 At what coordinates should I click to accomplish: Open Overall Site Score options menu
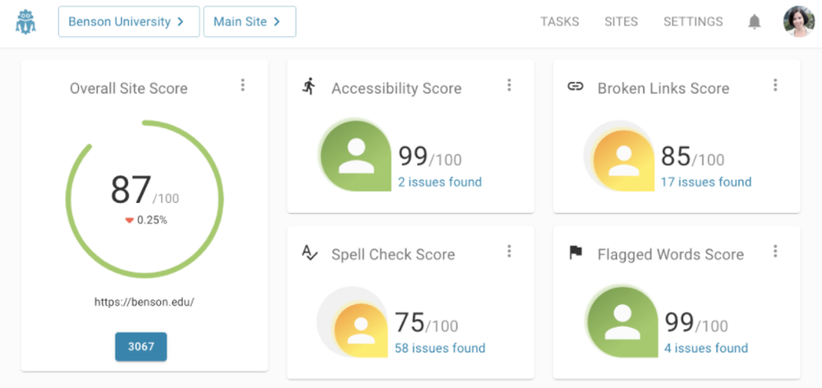[242, 85]
